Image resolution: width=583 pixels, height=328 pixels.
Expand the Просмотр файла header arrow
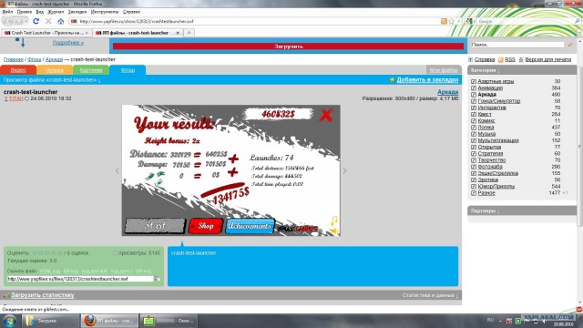pyautogui.click(x=99, y=80)
